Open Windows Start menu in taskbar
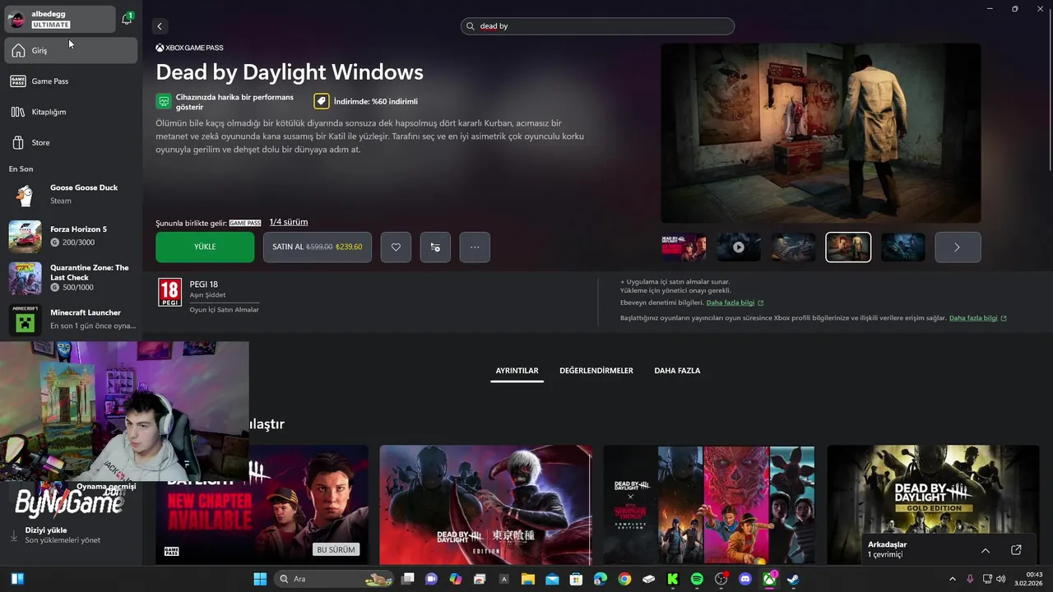This screenshot has width=1053, height=592. point(260,579)
